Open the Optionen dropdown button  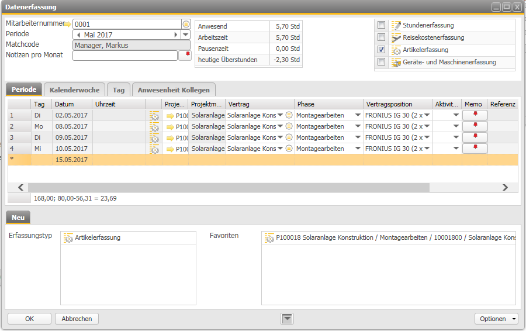pyautogui.click(x=496, y=319)
